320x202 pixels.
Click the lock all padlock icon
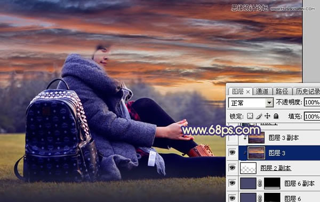click(276, 116)
